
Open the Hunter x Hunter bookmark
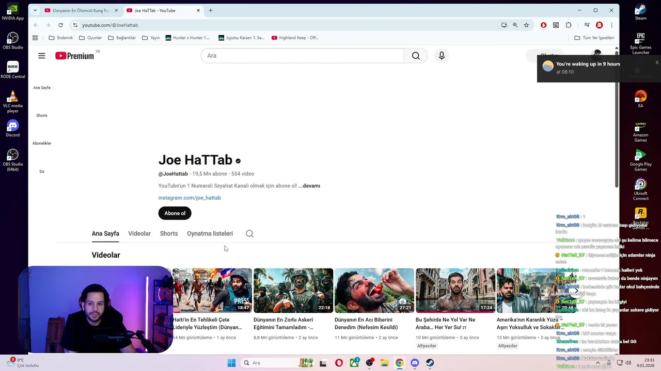tap(187, 38)
